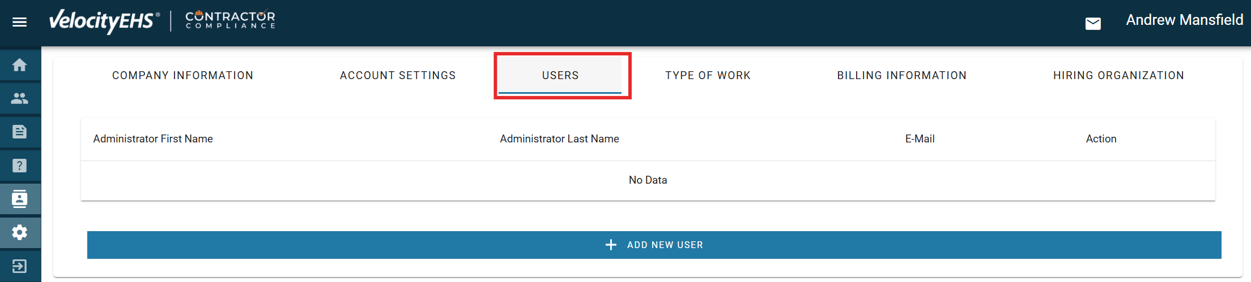The width and height of the screenshot is (1251, 282).
Task: Switch to the Company Information tab
Action: (182, 75)
